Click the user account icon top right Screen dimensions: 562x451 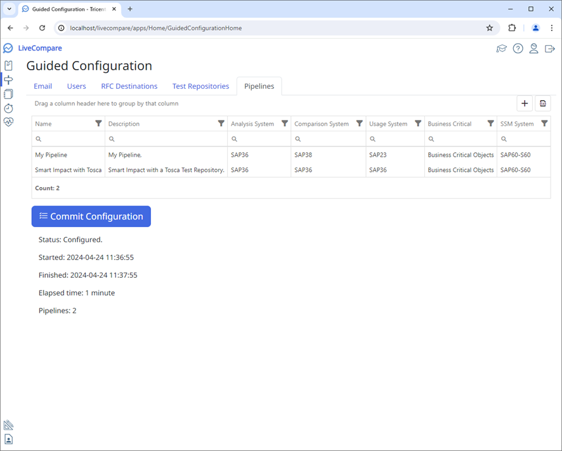pos(533,48)
